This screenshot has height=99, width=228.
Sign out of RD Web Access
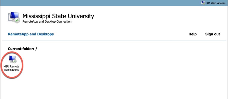tap(213, 34)
